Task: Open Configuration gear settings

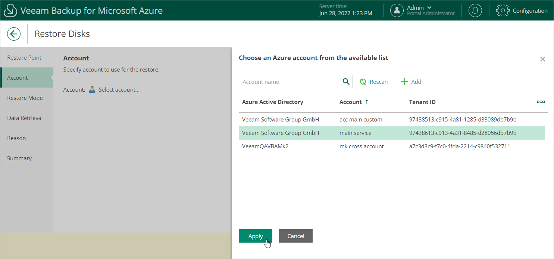Action: click(x=503, y=10)
